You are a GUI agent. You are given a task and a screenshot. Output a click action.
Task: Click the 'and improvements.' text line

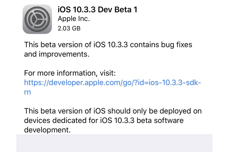pos(57,54)
